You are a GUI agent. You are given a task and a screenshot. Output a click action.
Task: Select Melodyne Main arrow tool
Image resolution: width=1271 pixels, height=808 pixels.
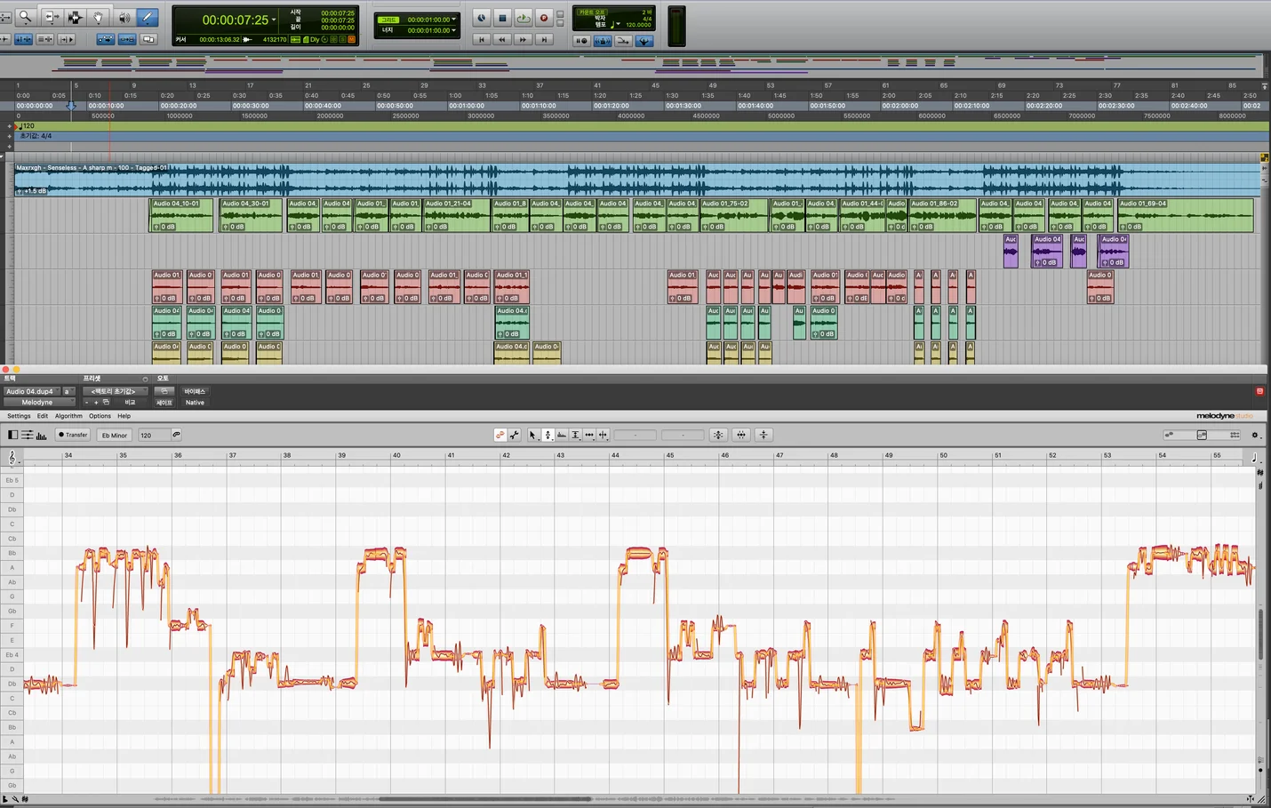click(532, 435)
